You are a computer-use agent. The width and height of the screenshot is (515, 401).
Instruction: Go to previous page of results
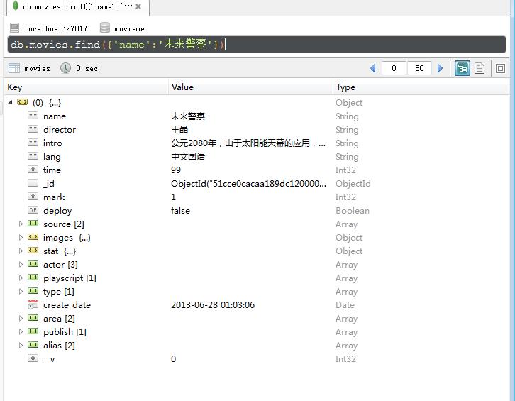(373, 68)
